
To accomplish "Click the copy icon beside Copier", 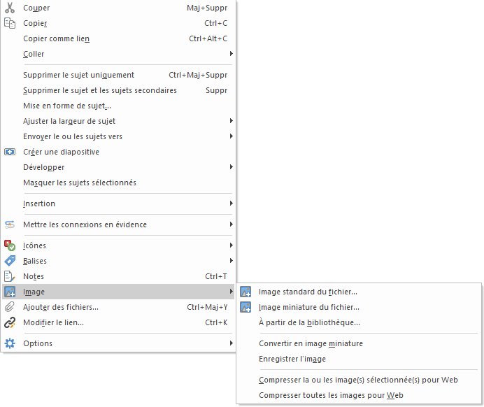I will (10, 23).
